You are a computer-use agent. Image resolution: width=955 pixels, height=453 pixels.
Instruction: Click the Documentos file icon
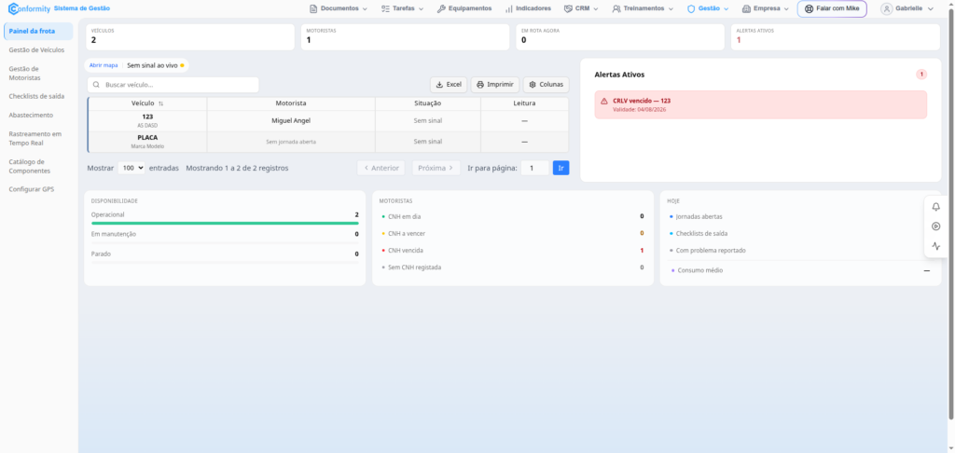[313, 8]
